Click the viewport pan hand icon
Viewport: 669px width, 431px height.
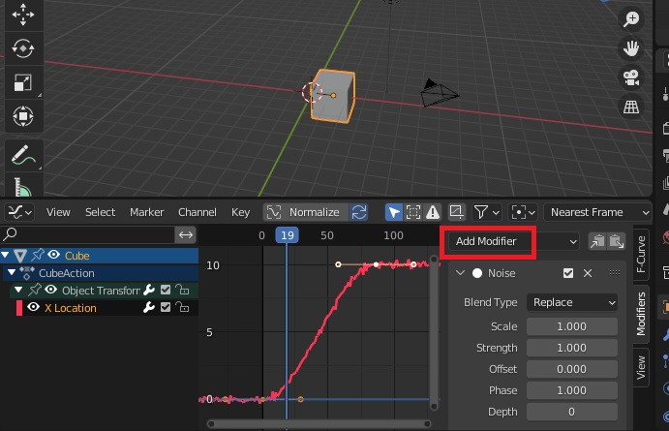point(631,48)
